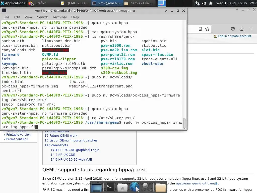Click the petalogix-ml605.dtb entry in the terminal
Viewport: 257px width, 193px height.
pos(63,64)
